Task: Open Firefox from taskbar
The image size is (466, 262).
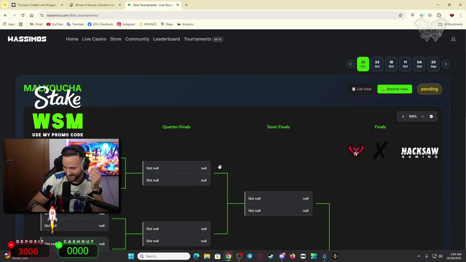Action: 292,256
